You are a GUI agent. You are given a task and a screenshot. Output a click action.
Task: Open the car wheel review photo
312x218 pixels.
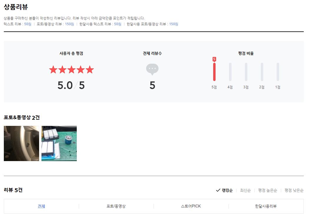tap(21, 143)
